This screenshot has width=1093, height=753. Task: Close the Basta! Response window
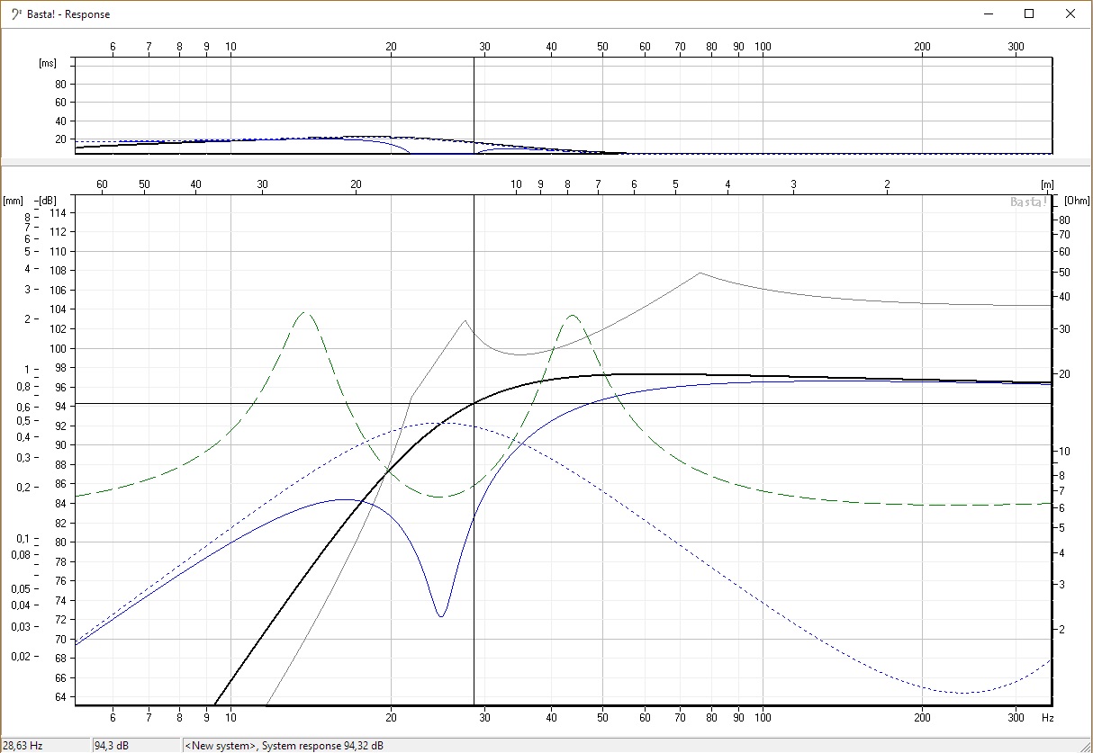pos(1070,13)
